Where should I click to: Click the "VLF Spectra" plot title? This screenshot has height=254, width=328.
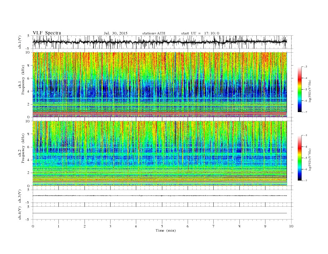(47, 33)
